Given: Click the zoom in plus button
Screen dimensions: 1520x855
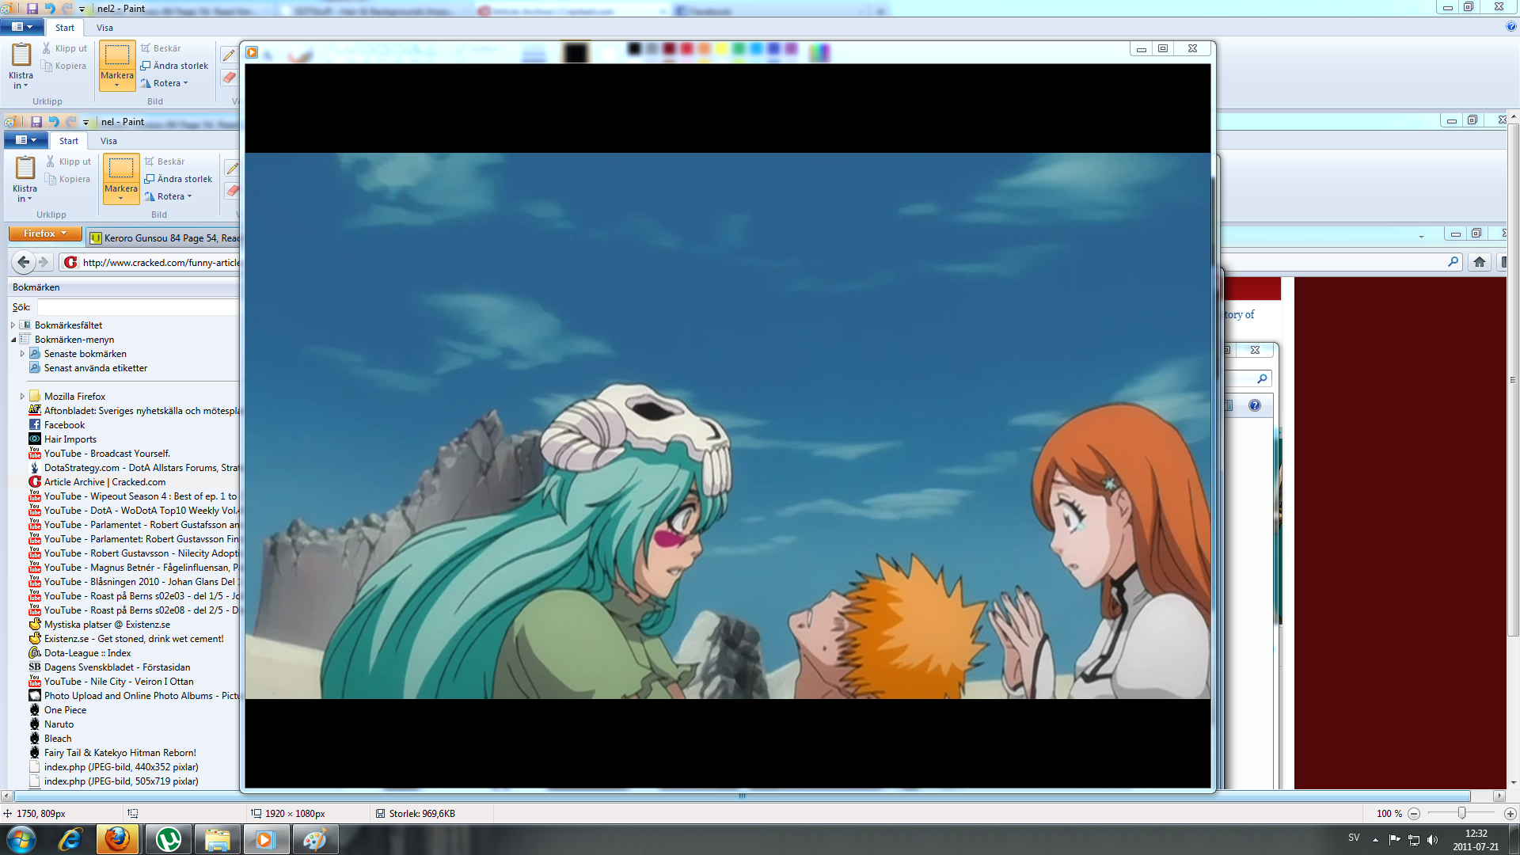Looking at the screenshot, I should [1510, 814].
